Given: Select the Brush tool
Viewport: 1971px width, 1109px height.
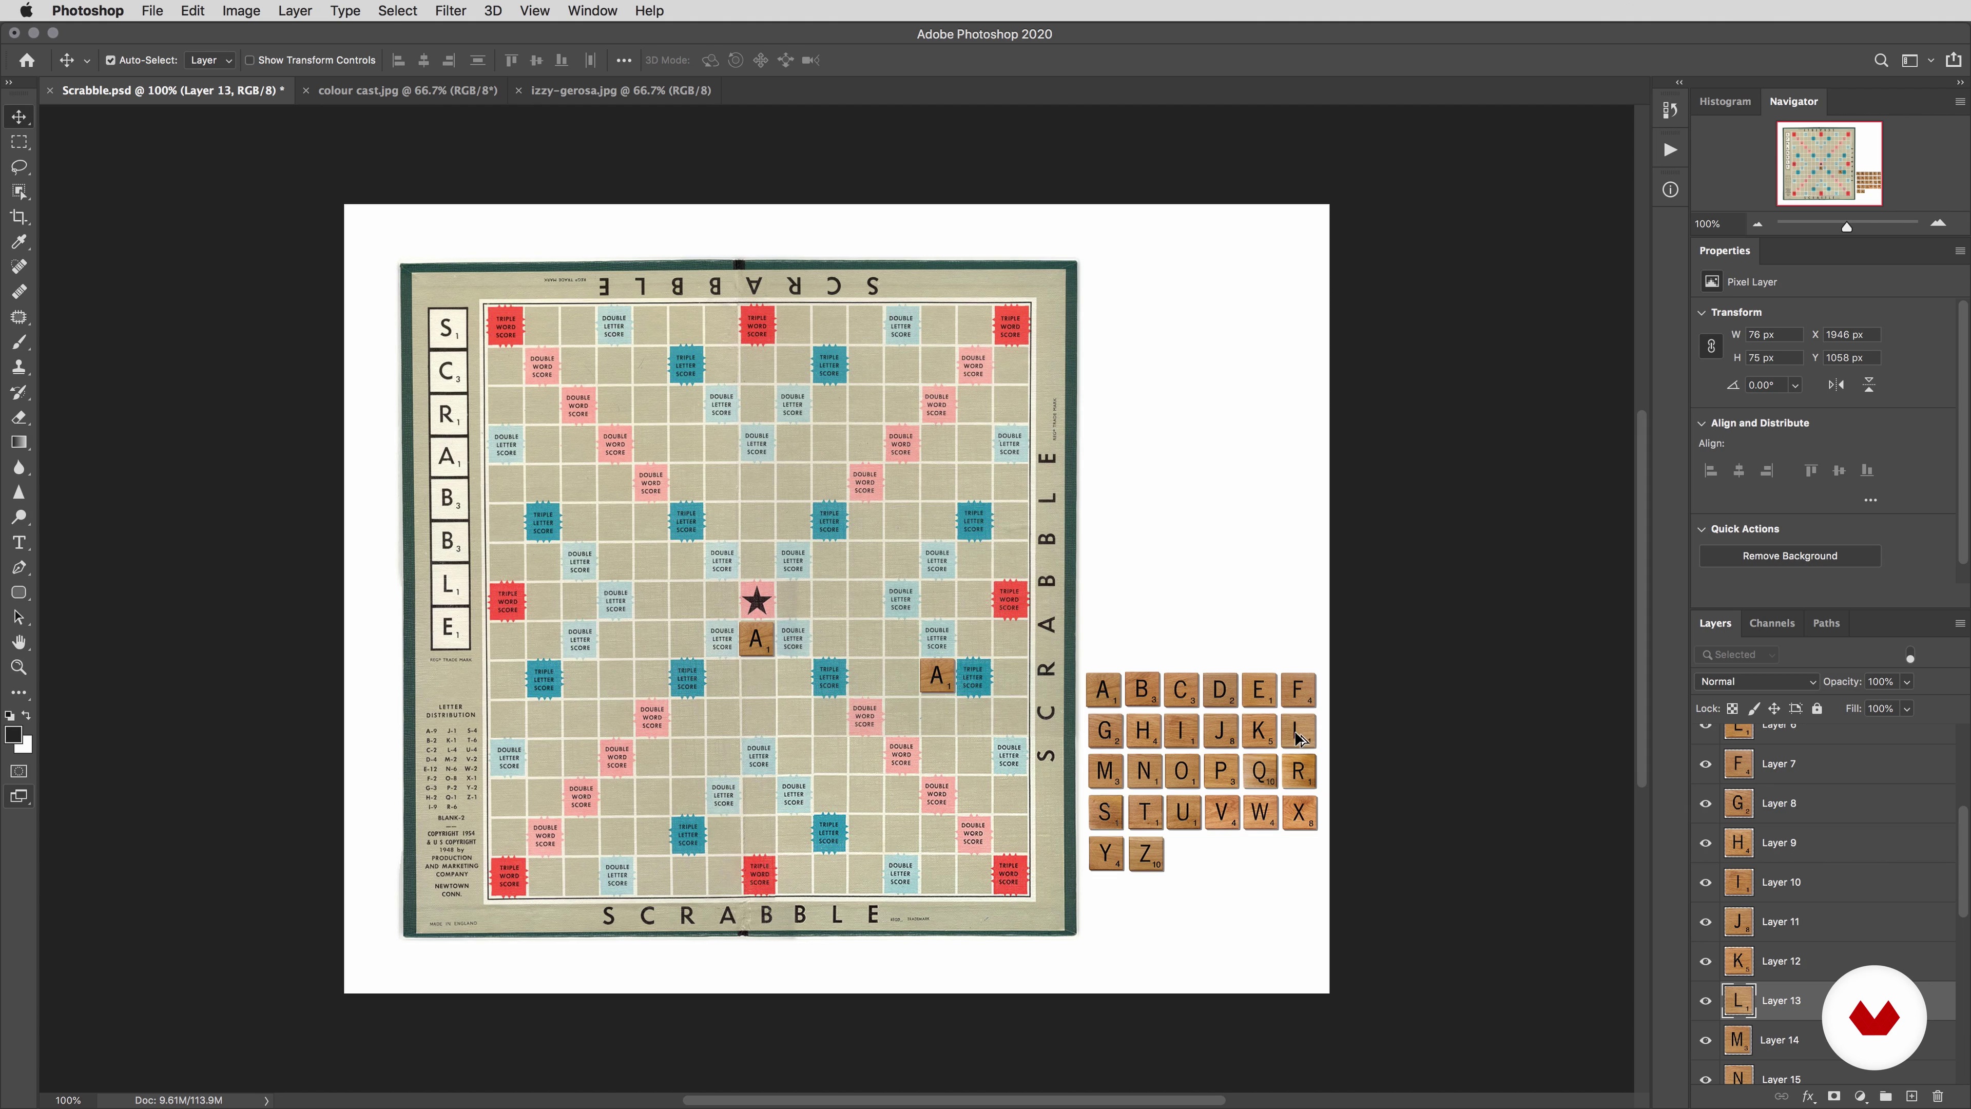Looking at the screenshot, I should pos(19,342).
